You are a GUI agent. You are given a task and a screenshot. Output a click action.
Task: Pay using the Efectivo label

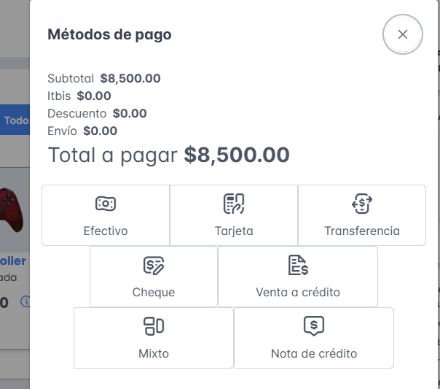click(106, 231)
